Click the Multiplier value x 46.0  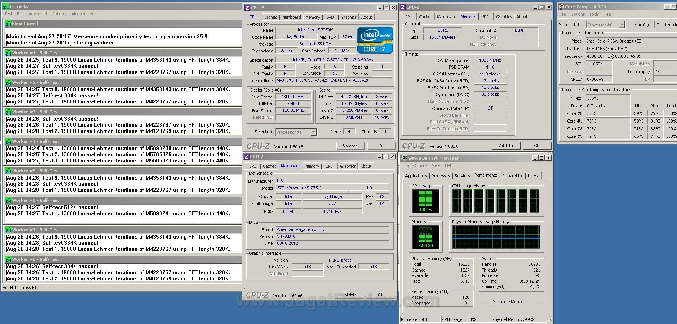coord(293,104)
